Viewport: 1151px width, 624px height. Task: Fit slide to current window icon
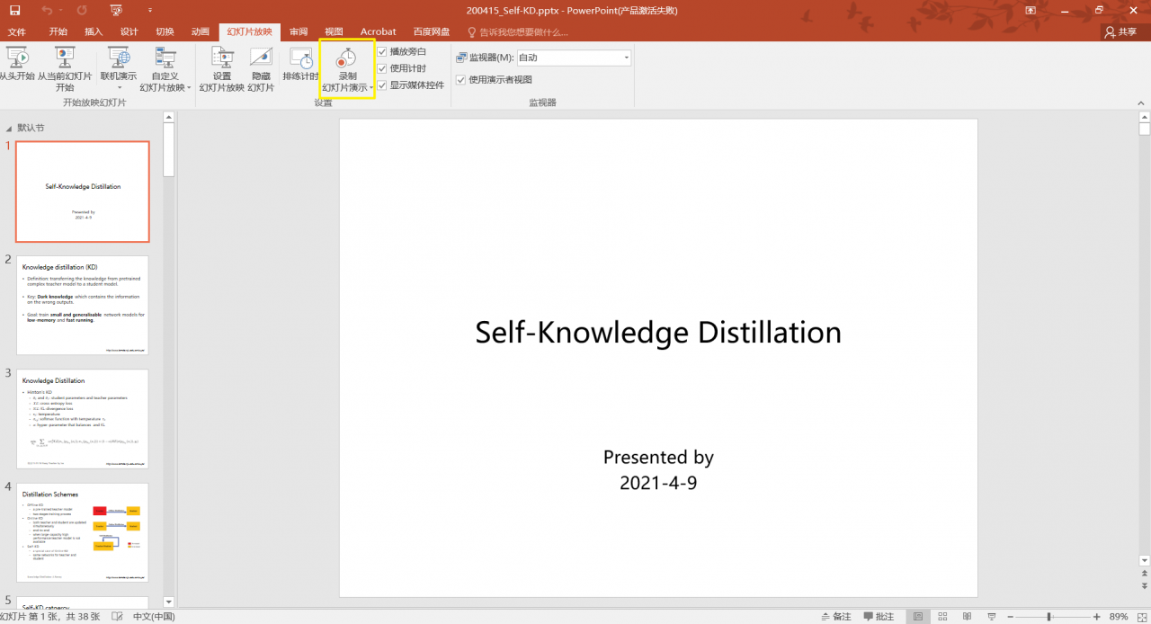click(1140, 617)
